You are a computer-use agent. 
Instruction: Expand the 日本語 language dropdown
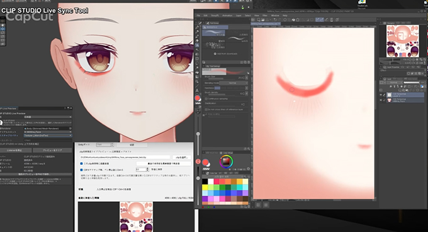[x=48, y=117]
